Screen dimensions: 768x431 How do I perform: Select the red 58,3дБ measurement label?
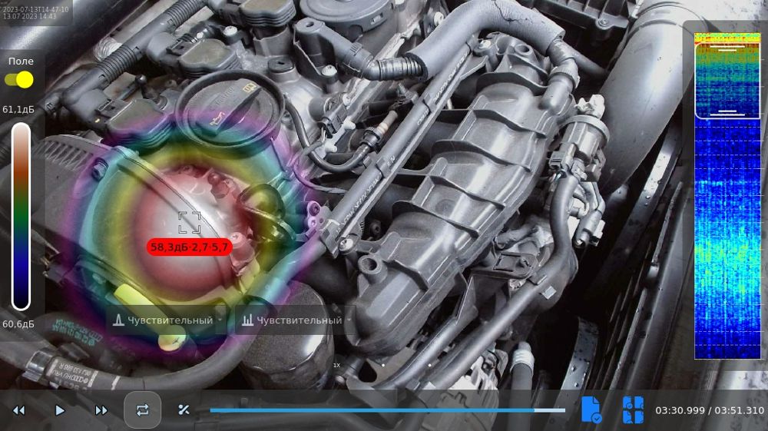190,247
